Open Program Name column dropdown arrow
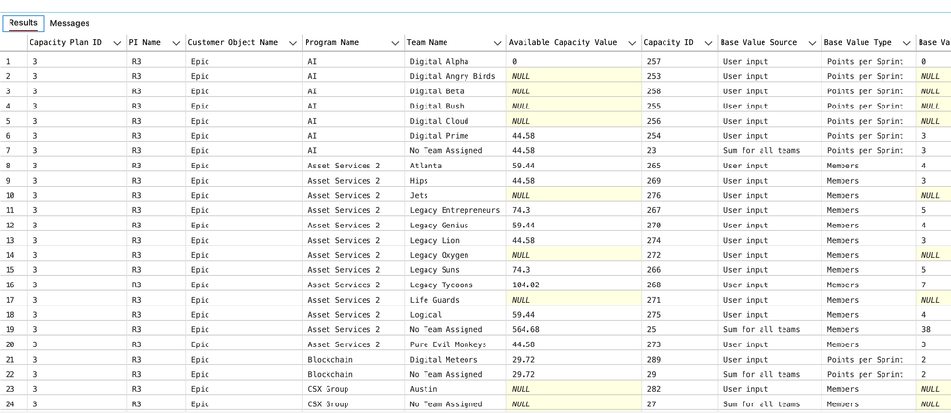The height and width of the screenshot is (413, 951). point(396,43)
